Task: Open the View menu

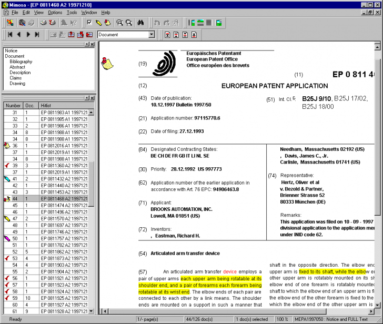Action: pos(38,13)
